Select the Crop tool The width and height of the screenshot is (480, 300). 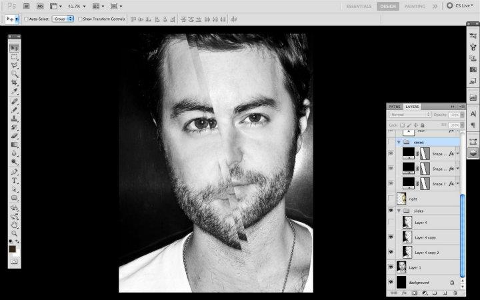15,83
